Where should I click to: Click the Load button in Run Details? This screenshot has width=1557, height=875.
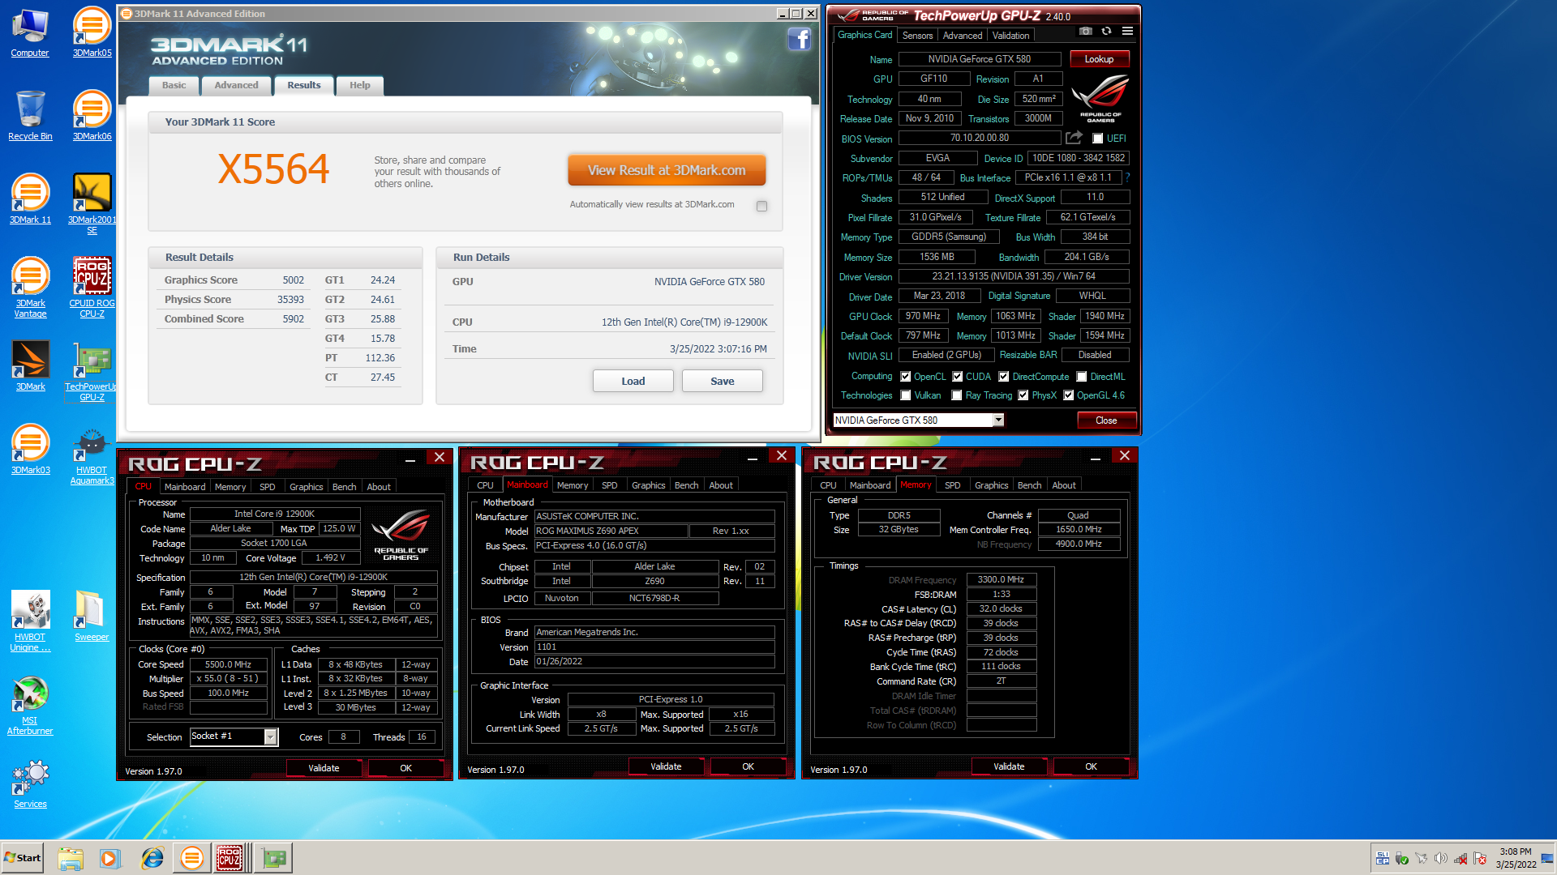coord(633,381)
